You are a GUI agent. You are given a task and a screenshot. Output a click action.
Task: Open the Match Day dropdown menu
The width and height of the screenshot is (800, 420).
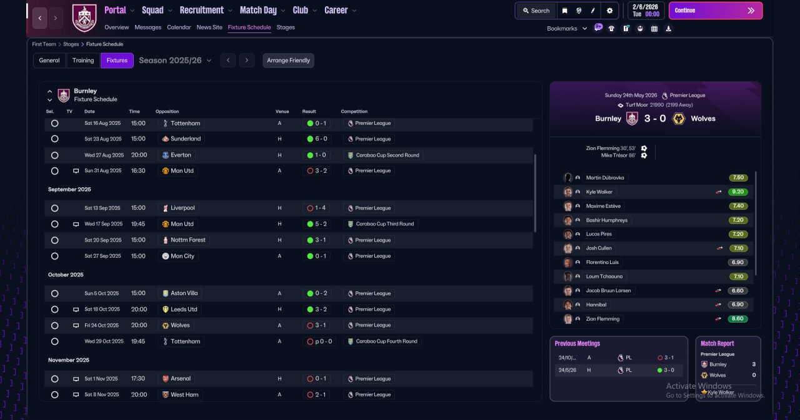pos(263,10)
